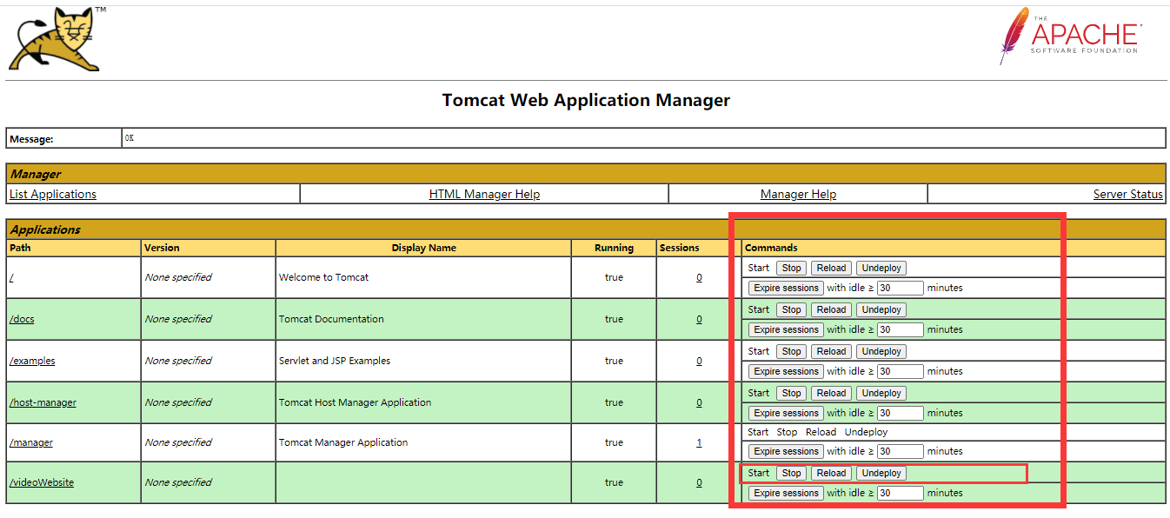1170x518 pixels.
Task: Open the /examples path link
Action: 32,361
